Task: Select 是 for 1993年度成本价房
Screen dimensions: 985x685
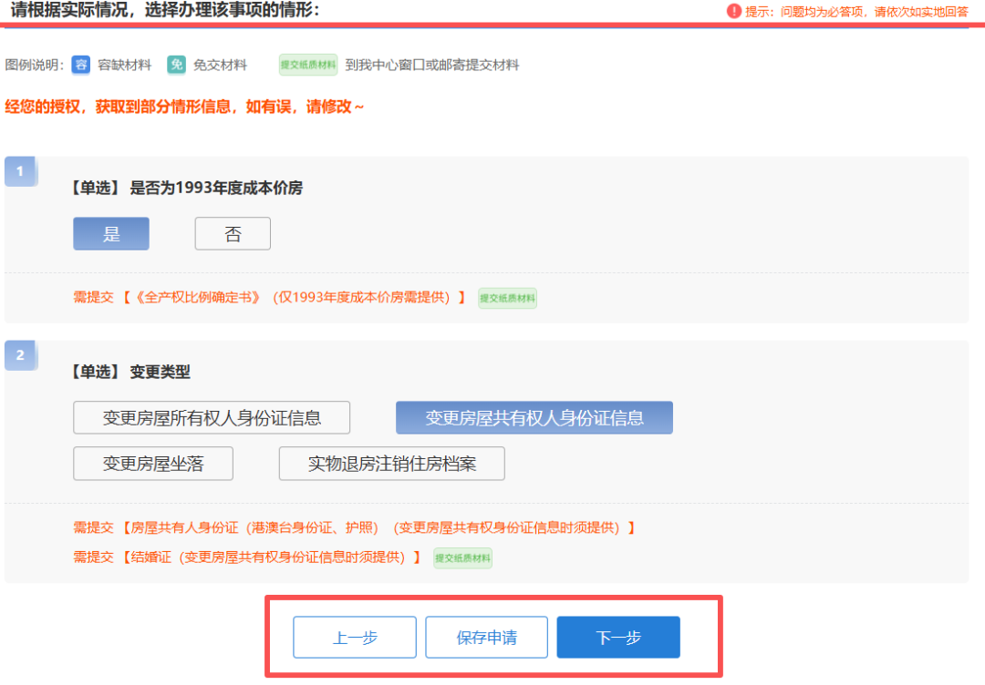Action: 111,234
